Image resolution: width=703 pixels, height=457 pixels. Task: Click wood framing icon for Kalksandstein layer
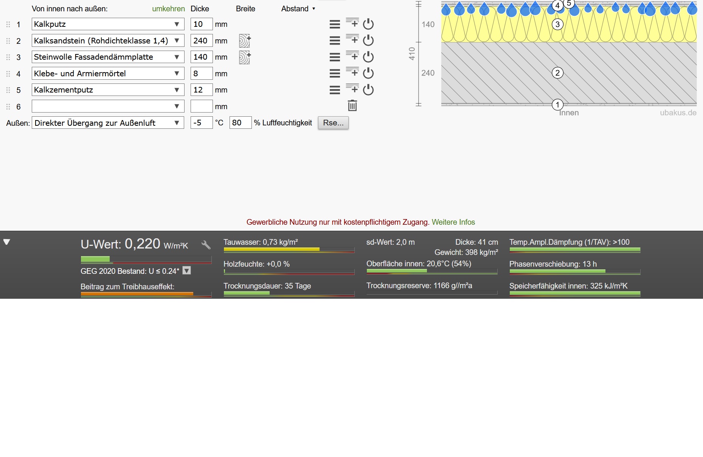pyautogui.click(x=245, y=41)
